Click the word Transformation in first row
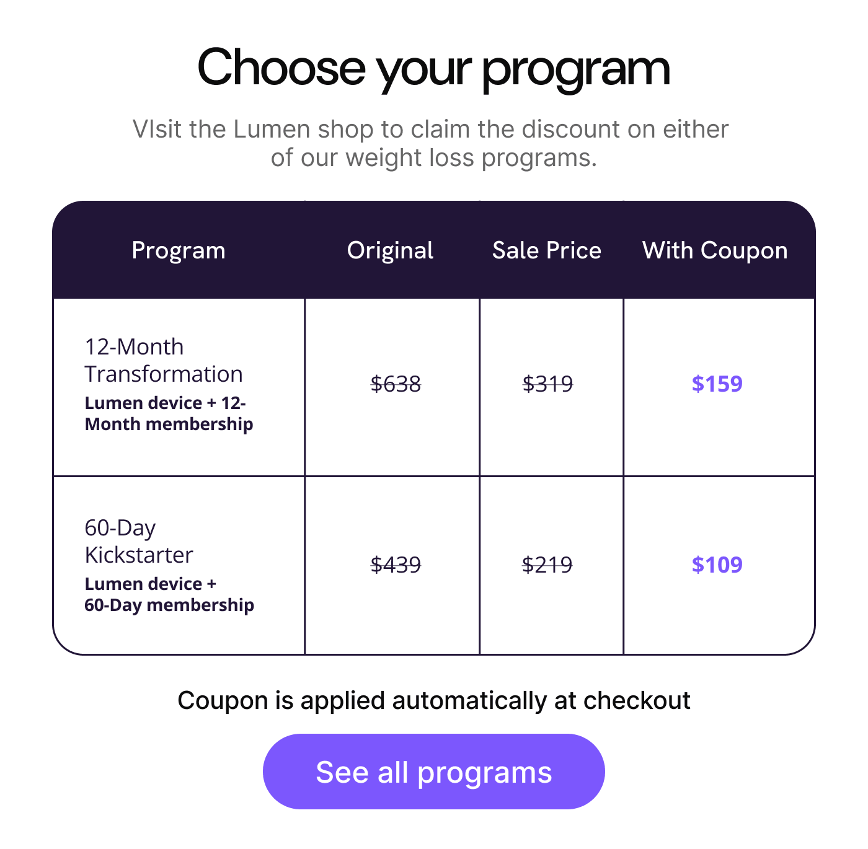 click(164, 374)
